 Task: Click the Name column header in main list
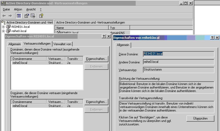(82, 28)
